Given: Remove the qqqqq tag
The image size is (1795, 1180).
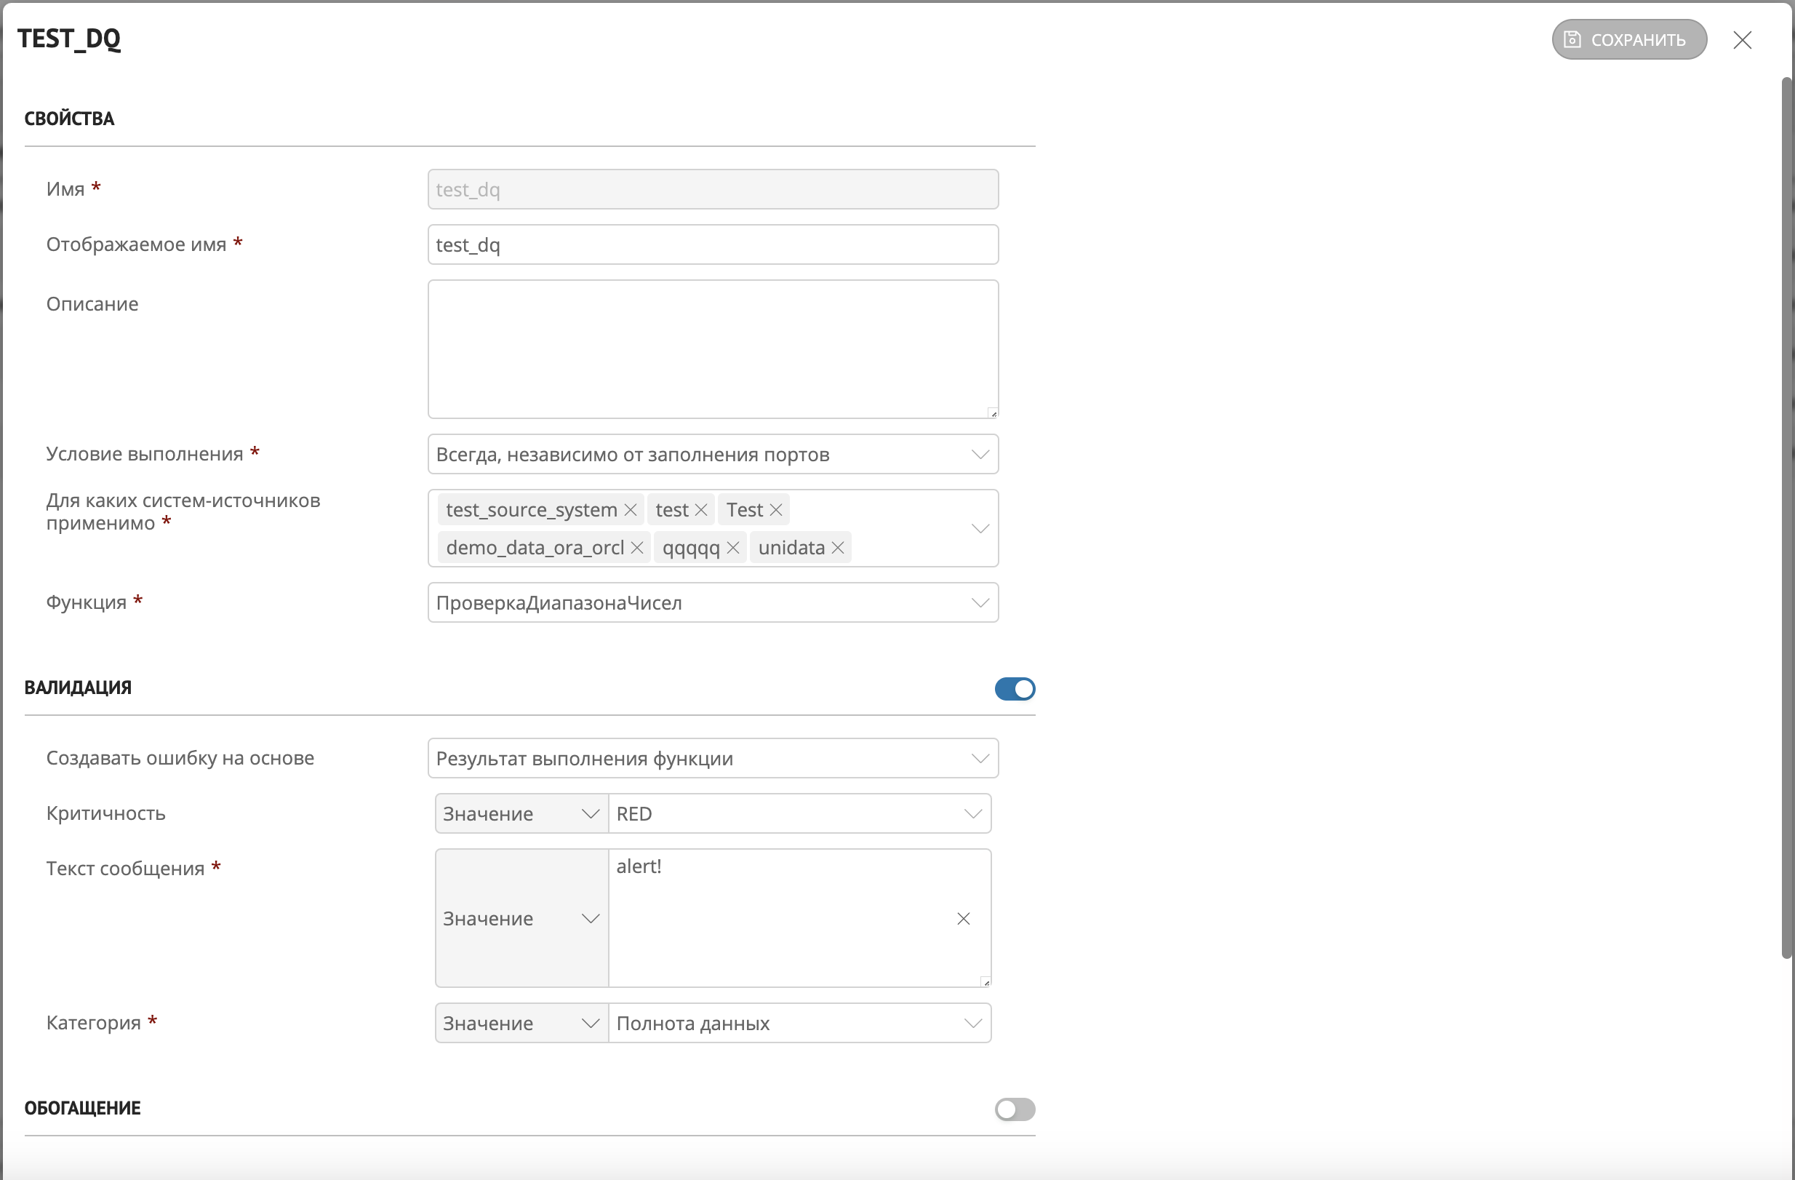Looking at the screenshot, I should (x=732, y=548).
